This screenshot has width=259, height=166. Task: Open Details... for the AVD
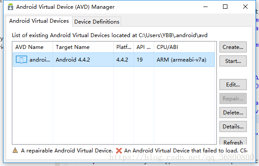click(x=233, y=126)
